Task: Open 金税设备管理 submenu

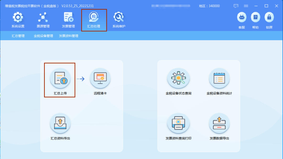Action: (43, 36)
